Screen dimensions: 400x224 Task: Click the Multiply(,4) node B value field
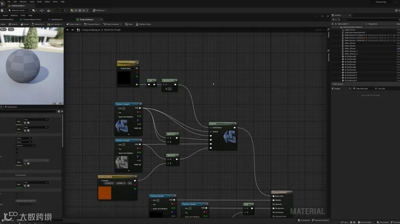tap(169, 89)
